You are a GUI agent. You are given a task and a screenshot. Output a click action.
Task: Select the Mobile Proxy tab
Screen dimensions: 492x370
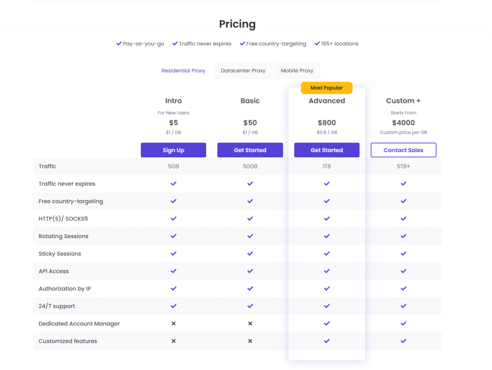point(297,71)
